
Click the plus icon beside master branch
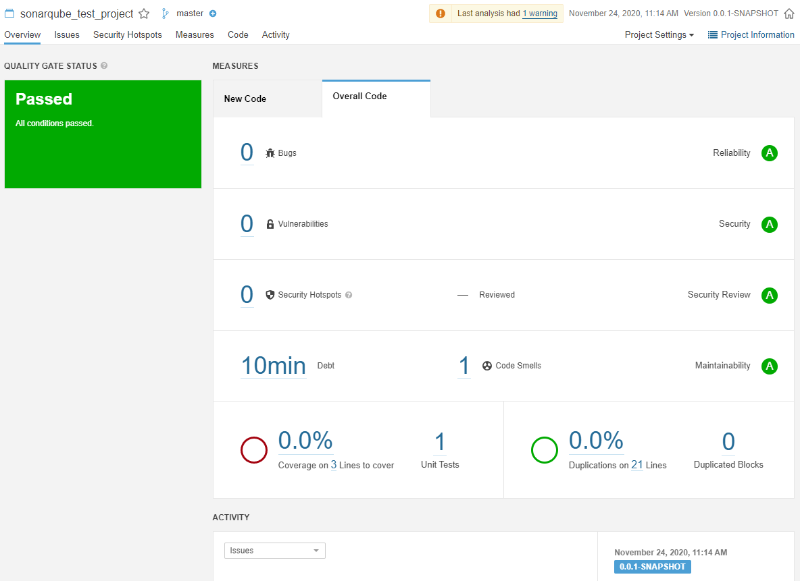pyautogui.click(x=214, y=13)
